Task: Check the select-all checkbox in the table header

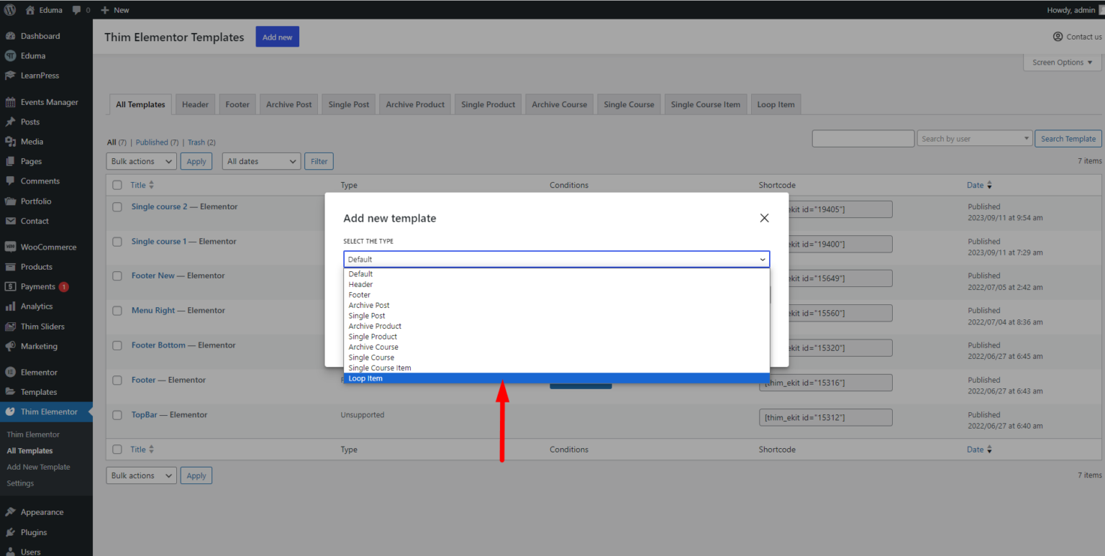Action: (x=117, y=185)
